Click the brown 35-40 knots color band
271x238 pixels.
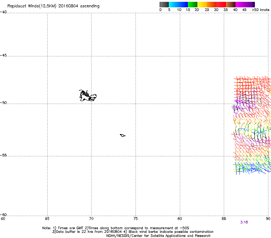click(231, 4)
